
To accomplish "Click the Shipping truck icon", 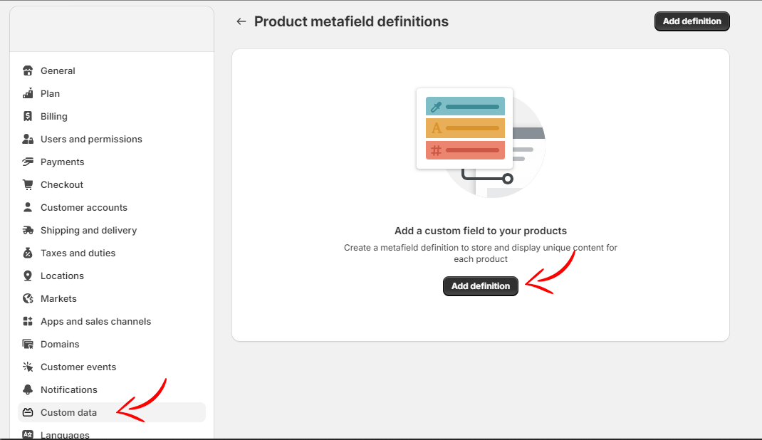I will pyautogui.click(x=28, y=230).
